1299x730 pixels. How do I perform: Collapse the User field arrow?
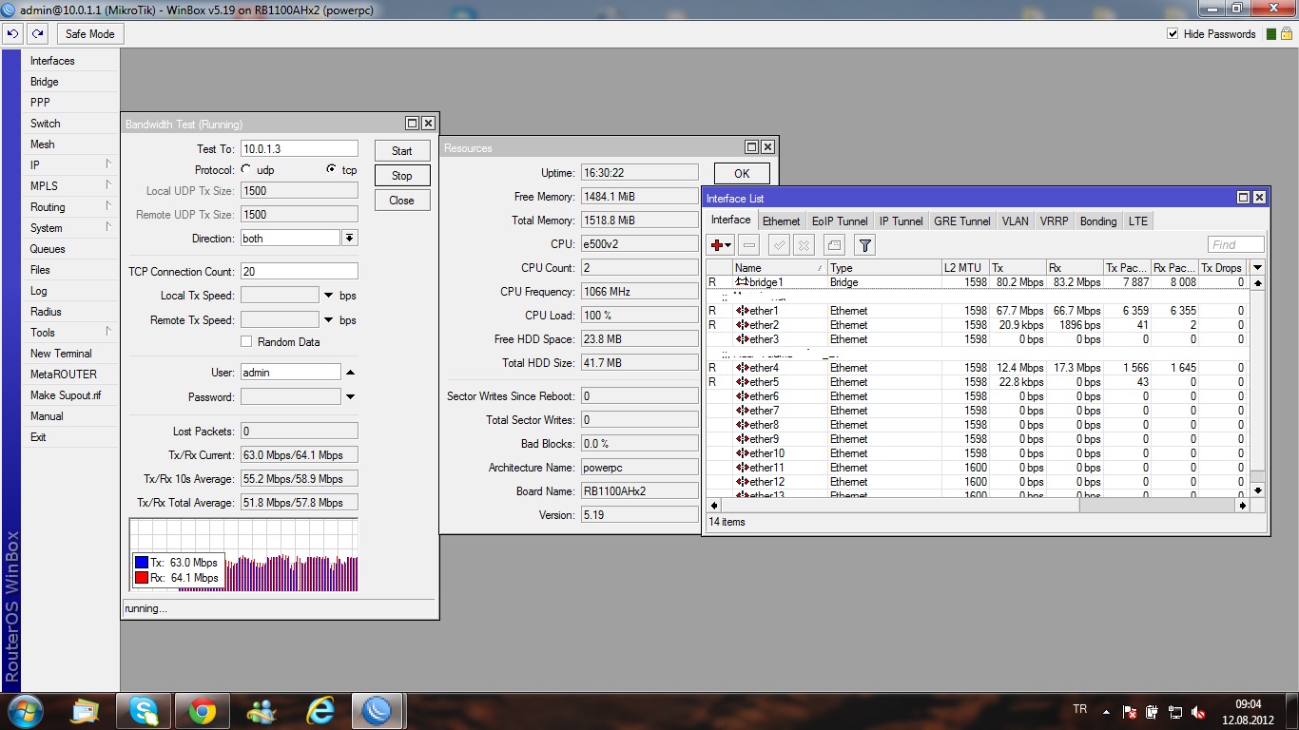point(350,373)
